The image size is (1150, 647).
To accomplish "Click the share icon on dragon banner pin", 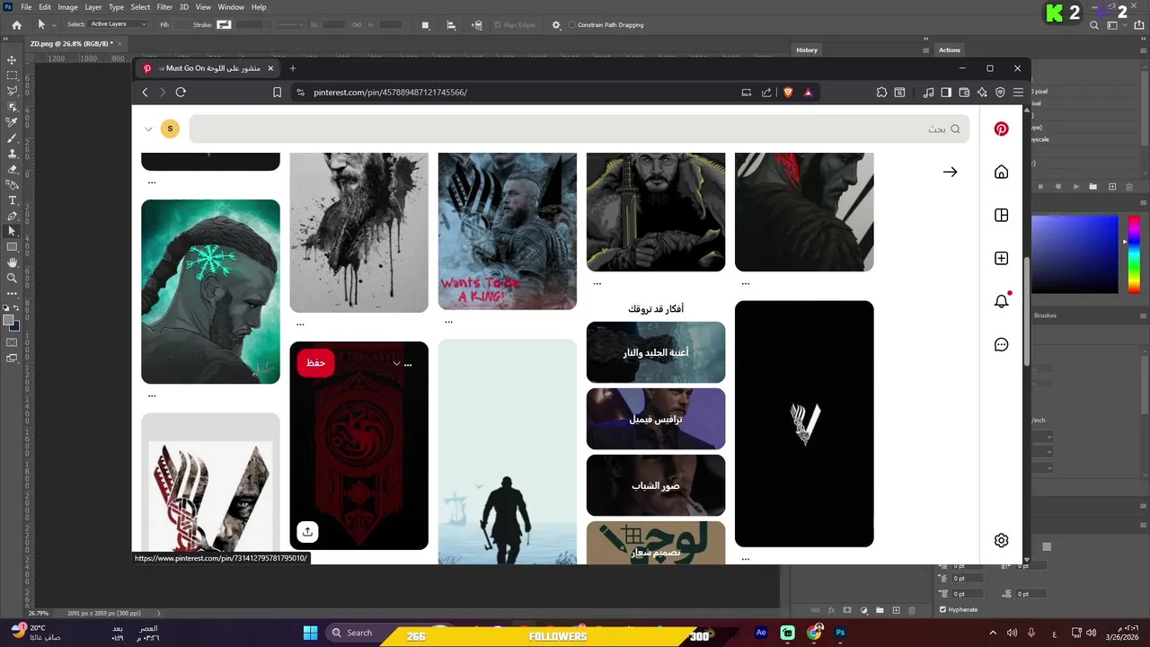I will click(x=307, y=531).
